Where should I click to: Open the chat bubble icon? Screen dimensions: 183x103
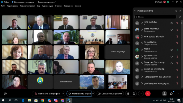tap(171, 94)
